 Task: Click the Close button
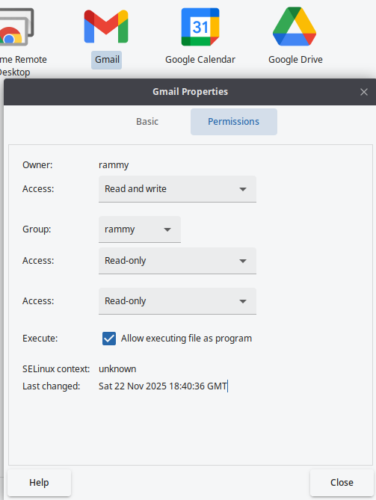(x=342, y=483)
